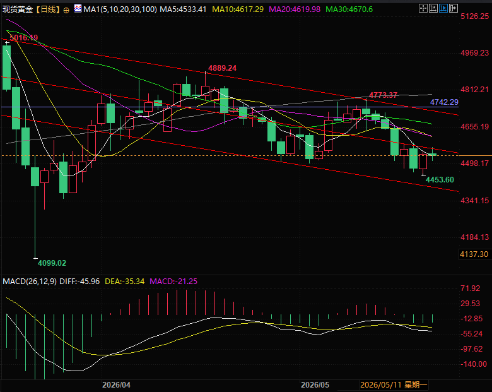Click the second chart-tool icon at top right
The width and height of the screenshot is (492, 392).
(x=433, y=8)
